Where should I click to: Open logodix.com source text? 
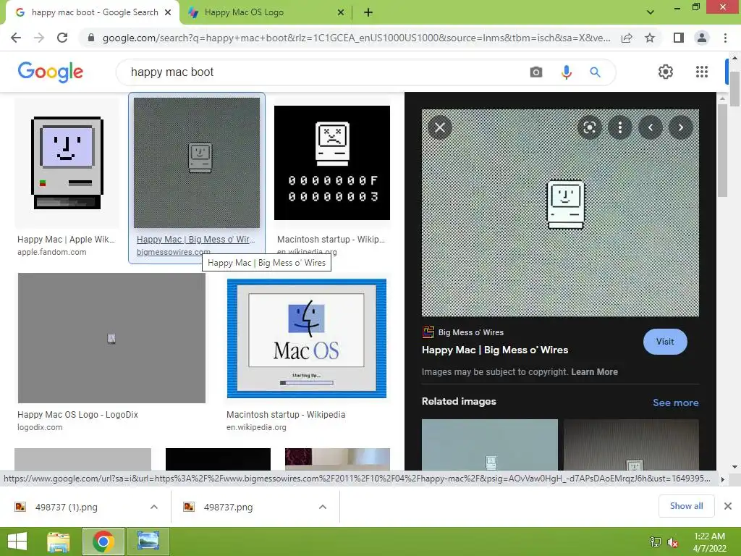point(40,427)
